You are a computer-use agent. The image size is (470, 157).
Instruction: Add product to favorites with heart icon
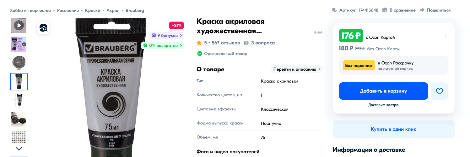[439, 91]
